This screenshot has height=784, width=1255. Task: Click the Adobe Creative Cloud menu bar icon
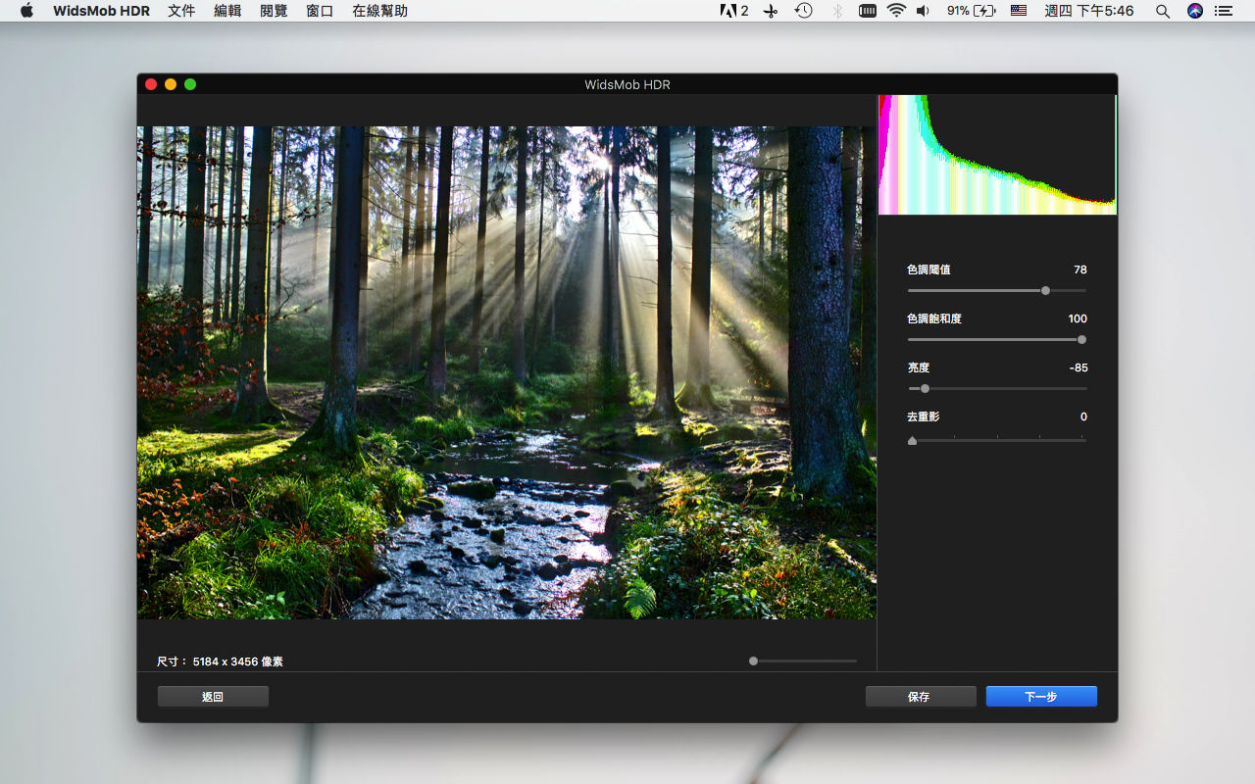pyautogui.click(x=734, y=11)
